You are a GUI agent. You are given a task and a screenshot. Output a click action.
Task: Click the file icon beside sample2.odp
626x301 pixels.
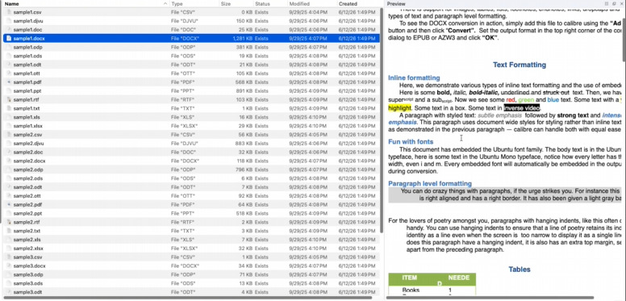(x=9, y=169)
